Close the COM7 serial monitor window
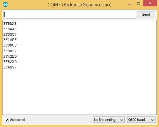The image size is (159, 127). pyautogui.click(x=150, y=3)
